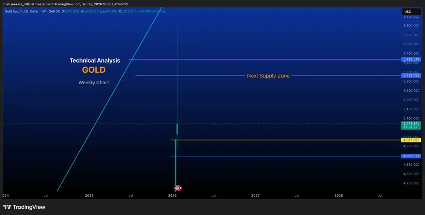Click the 4,800.000 price axis tick
This screenshot has height=215, width=425.
click(412, 174)
